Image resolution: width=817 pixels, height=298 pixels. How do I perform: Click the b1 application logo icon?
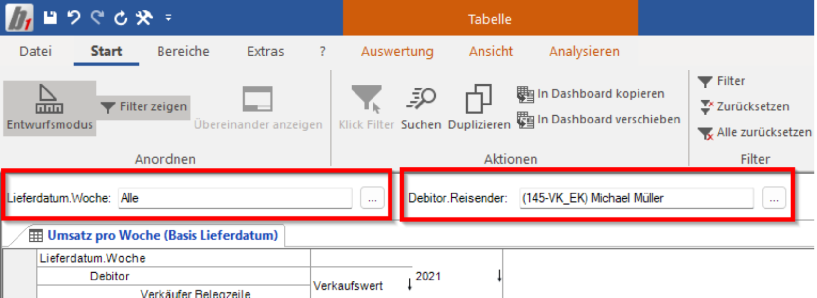click(x=19, y=18)
